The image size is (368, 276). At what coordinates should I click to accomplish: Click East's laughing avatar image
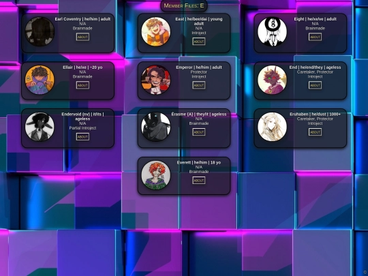(x=156, y=31)
